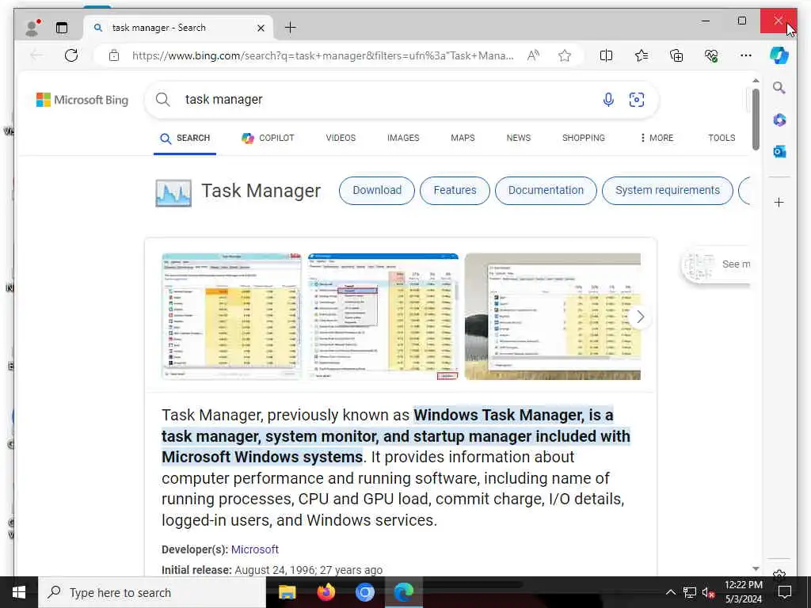The height and width of the screenshot is (608, 811).
Task: Click the Documentation pill button
Action: [546, 190]
